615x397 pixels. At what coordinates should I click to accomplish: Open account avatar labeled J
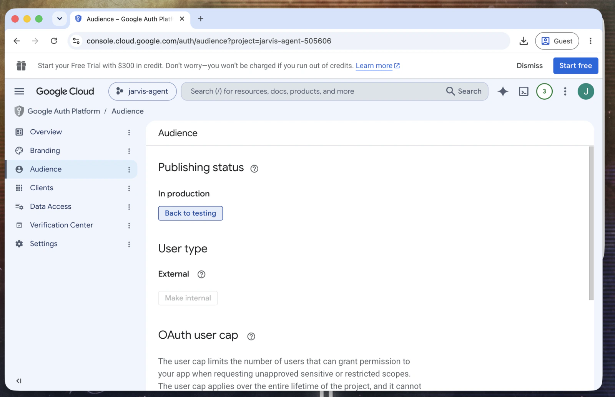click(586, 91)
